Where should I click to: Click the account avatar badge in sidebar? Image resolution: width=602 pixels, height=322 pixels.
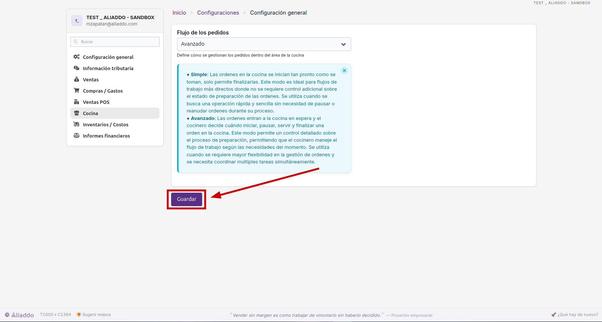77,21
